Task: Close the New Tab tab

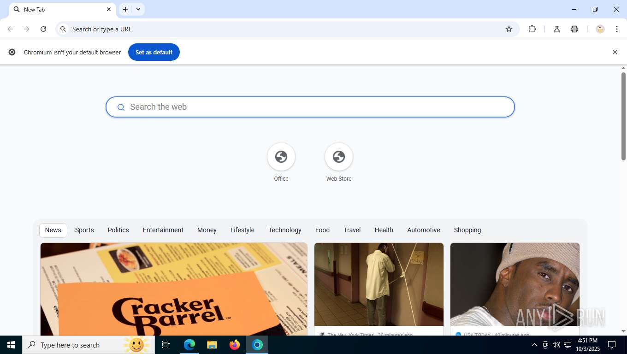Action: 109,9
